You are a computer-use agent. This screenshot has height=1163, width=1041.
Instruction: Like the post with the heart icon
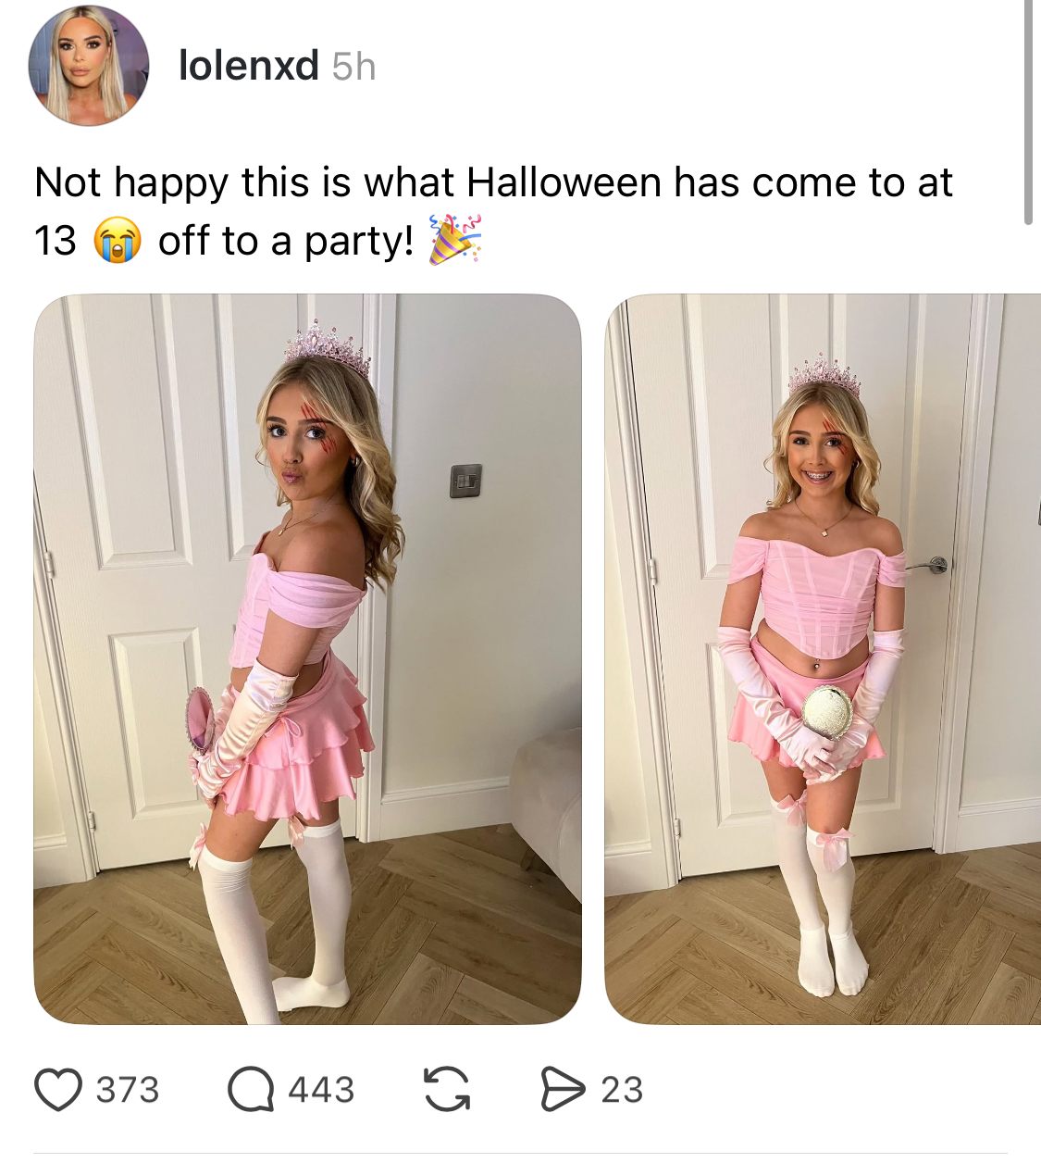pos(58,1090)
